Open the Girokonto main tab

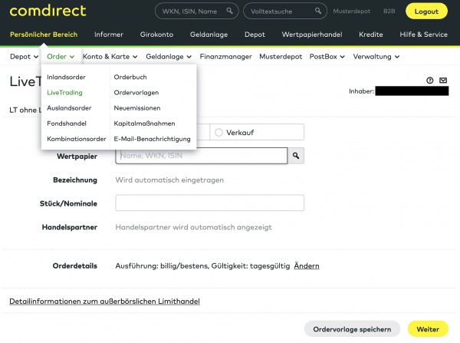[x=156, y=35]
